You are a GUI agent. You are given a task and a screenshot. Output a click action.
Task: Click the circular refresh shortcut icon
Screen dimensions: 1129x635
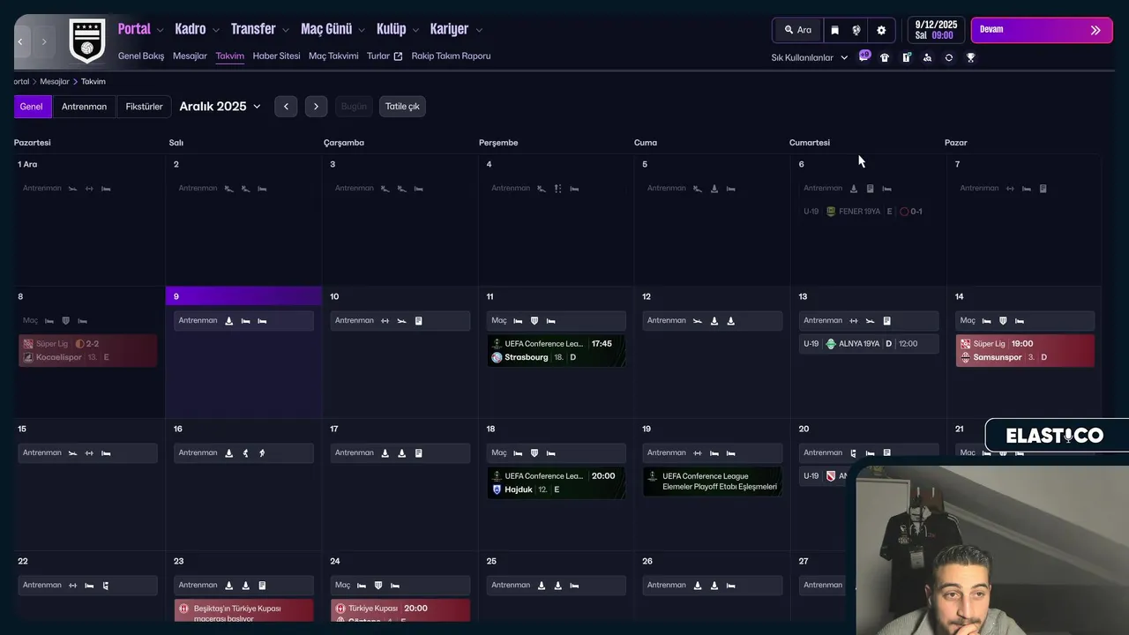[x=949, y=57]
